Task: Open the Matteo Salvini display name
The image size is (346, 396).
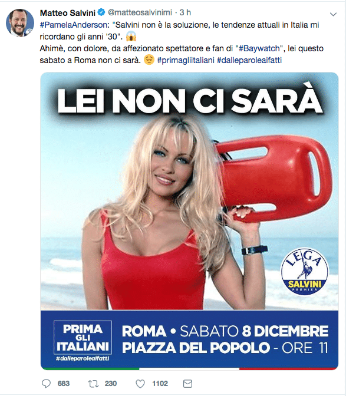Action: coord(68,12)
